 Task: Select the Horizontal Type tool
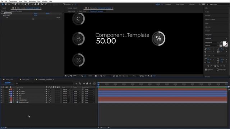(x=29, y=4)
